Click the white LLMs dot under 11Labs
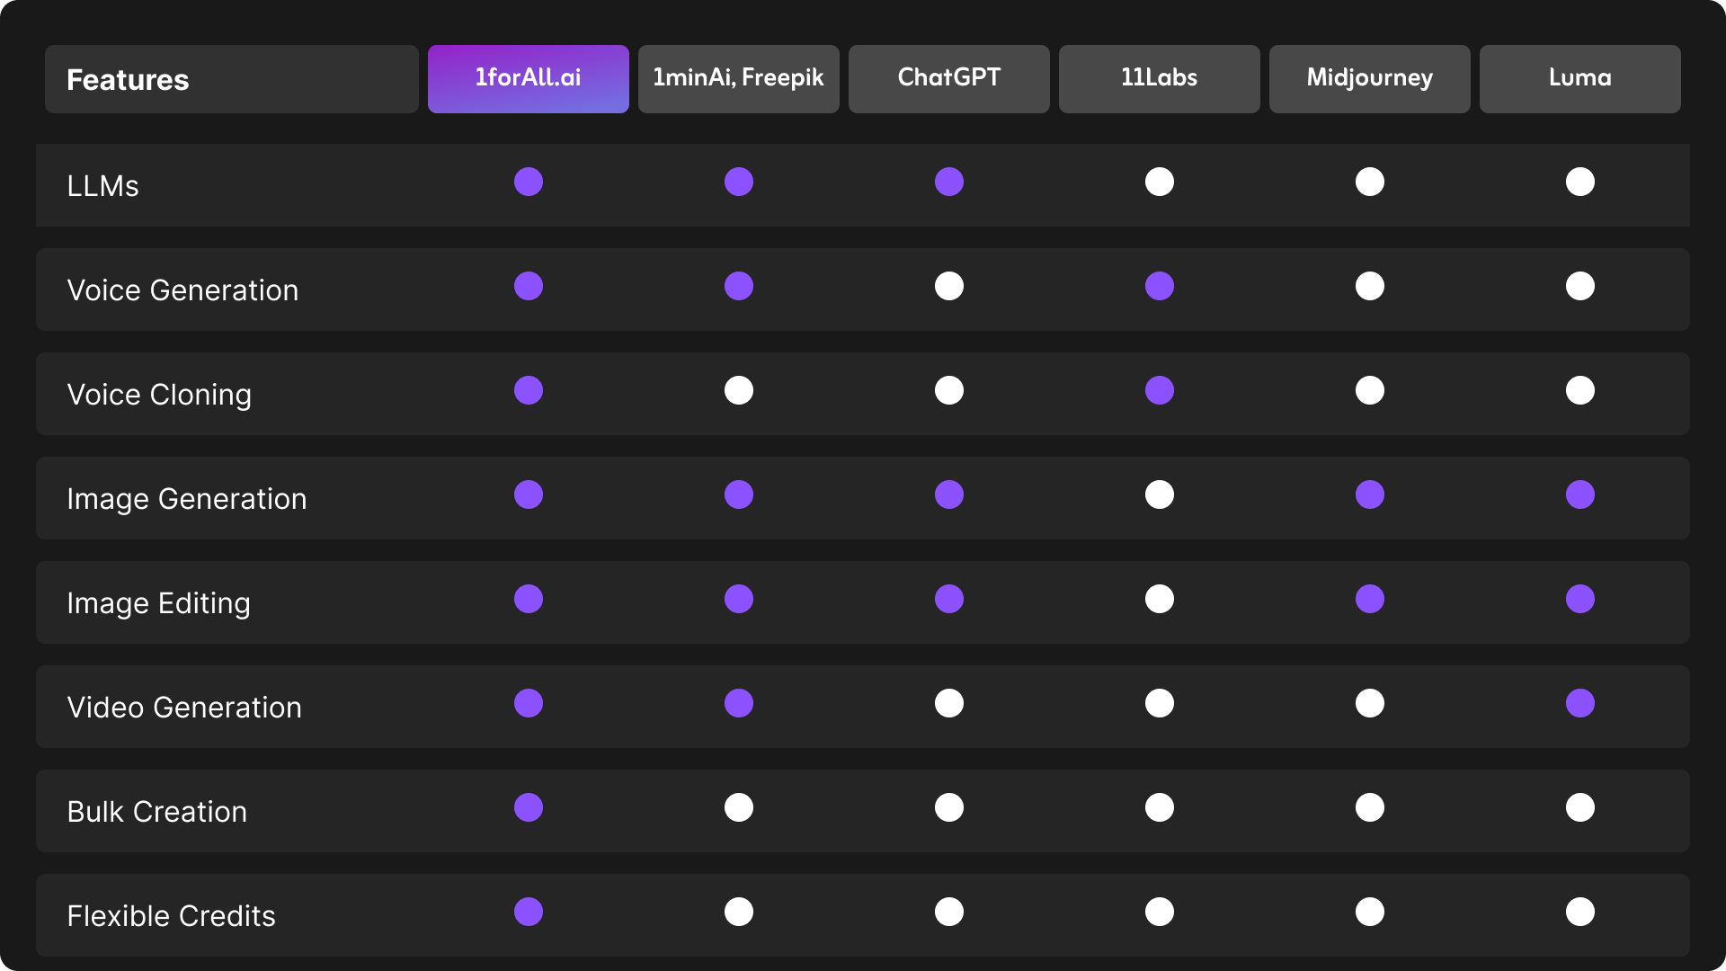 (1159, 182)
